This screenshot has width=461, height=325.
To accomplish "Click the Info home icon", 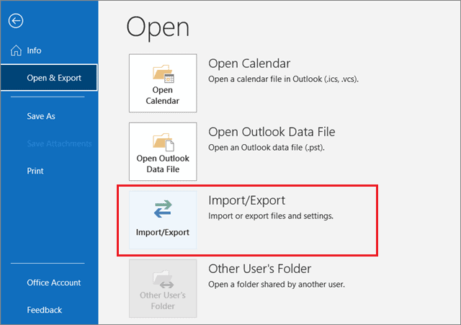I will 16,50.
